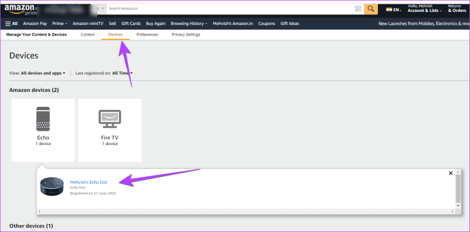Close the Echo device details panel
The image size is (470, 232).
pos(450,173)
